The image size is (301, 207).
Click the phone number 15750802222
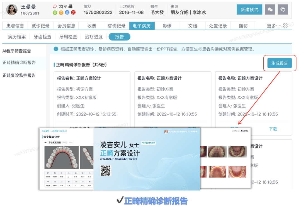[x=98, y=13]
